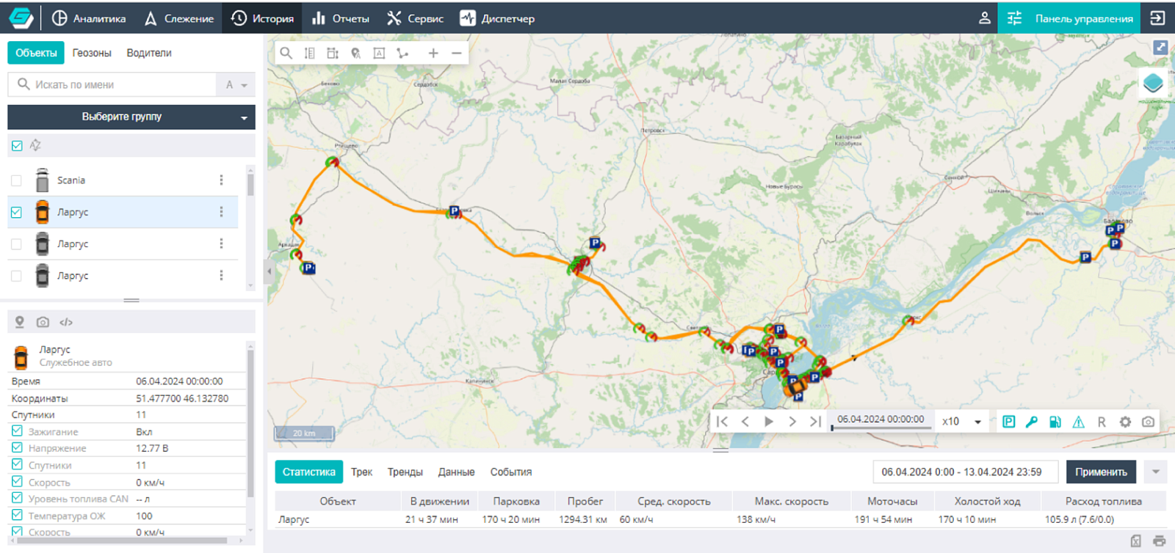Open the Выберите группу dropdown

(x=131, y=117)
